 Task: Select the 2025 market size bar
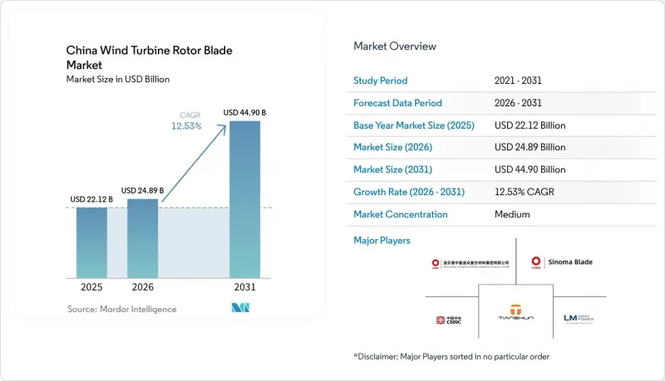tap(91, 242)
